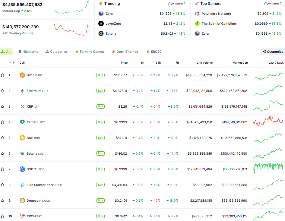Click the Zora icon in Trending
This screenshot has height=221, width=285.
tap(101, 14)
